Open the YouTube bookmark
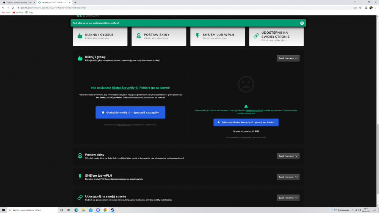379x213 pixels. [x=18, y=12]
